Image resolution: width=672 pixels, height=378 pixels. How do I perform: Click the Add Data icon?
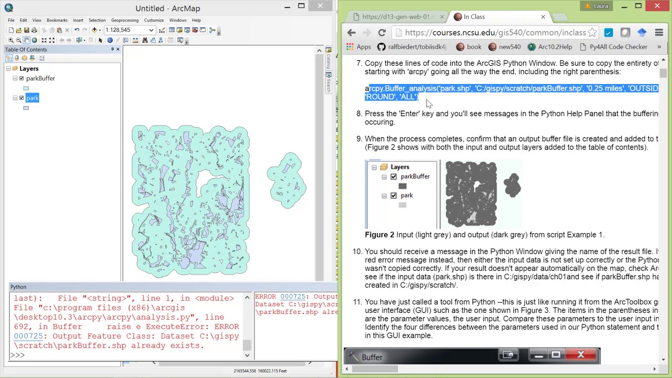94,30
